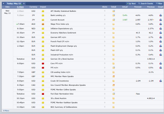This screenshot has height=114, width=164.
Task: Open detail folder for PPI m/m
Action: [x=114, y=68]
